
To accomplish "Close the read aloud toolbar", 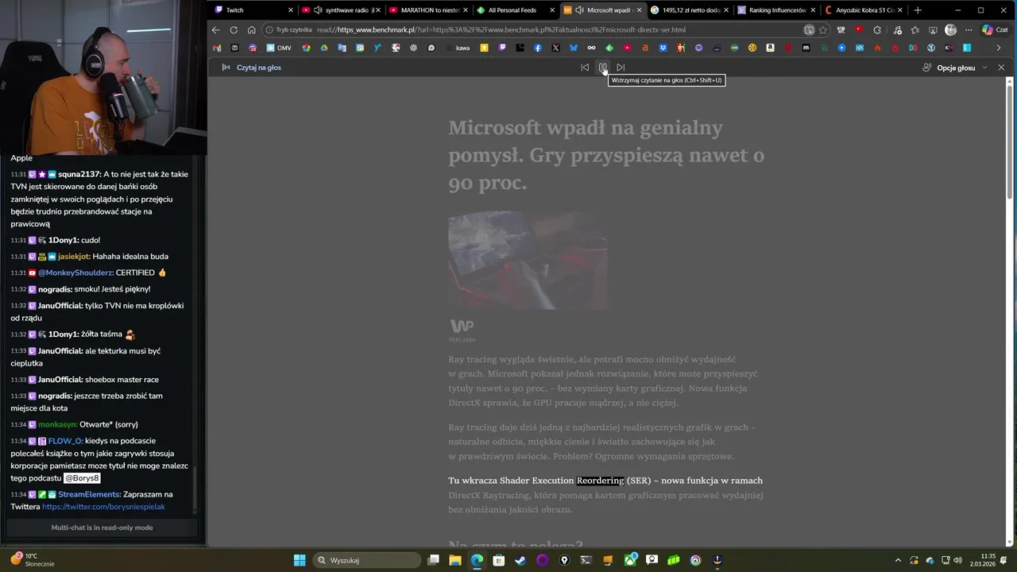I will (1001, 68).
